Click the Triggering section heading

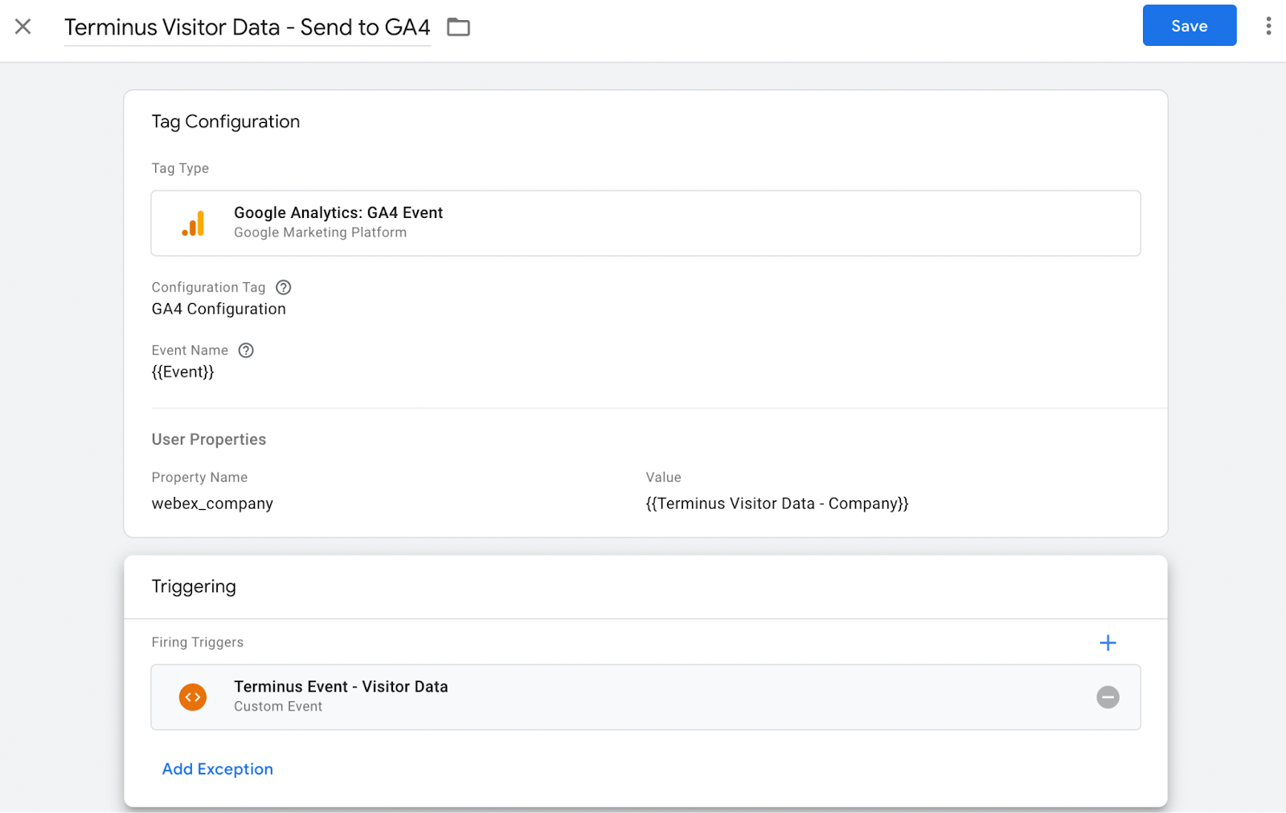click(x=194, y=586)
